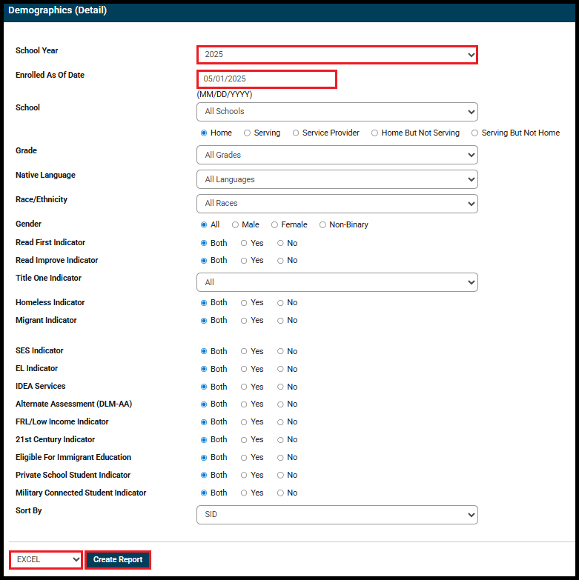Open the Race/Ethnicity dropdown
This screenshot has height=580, width=579.
[337, 204]
